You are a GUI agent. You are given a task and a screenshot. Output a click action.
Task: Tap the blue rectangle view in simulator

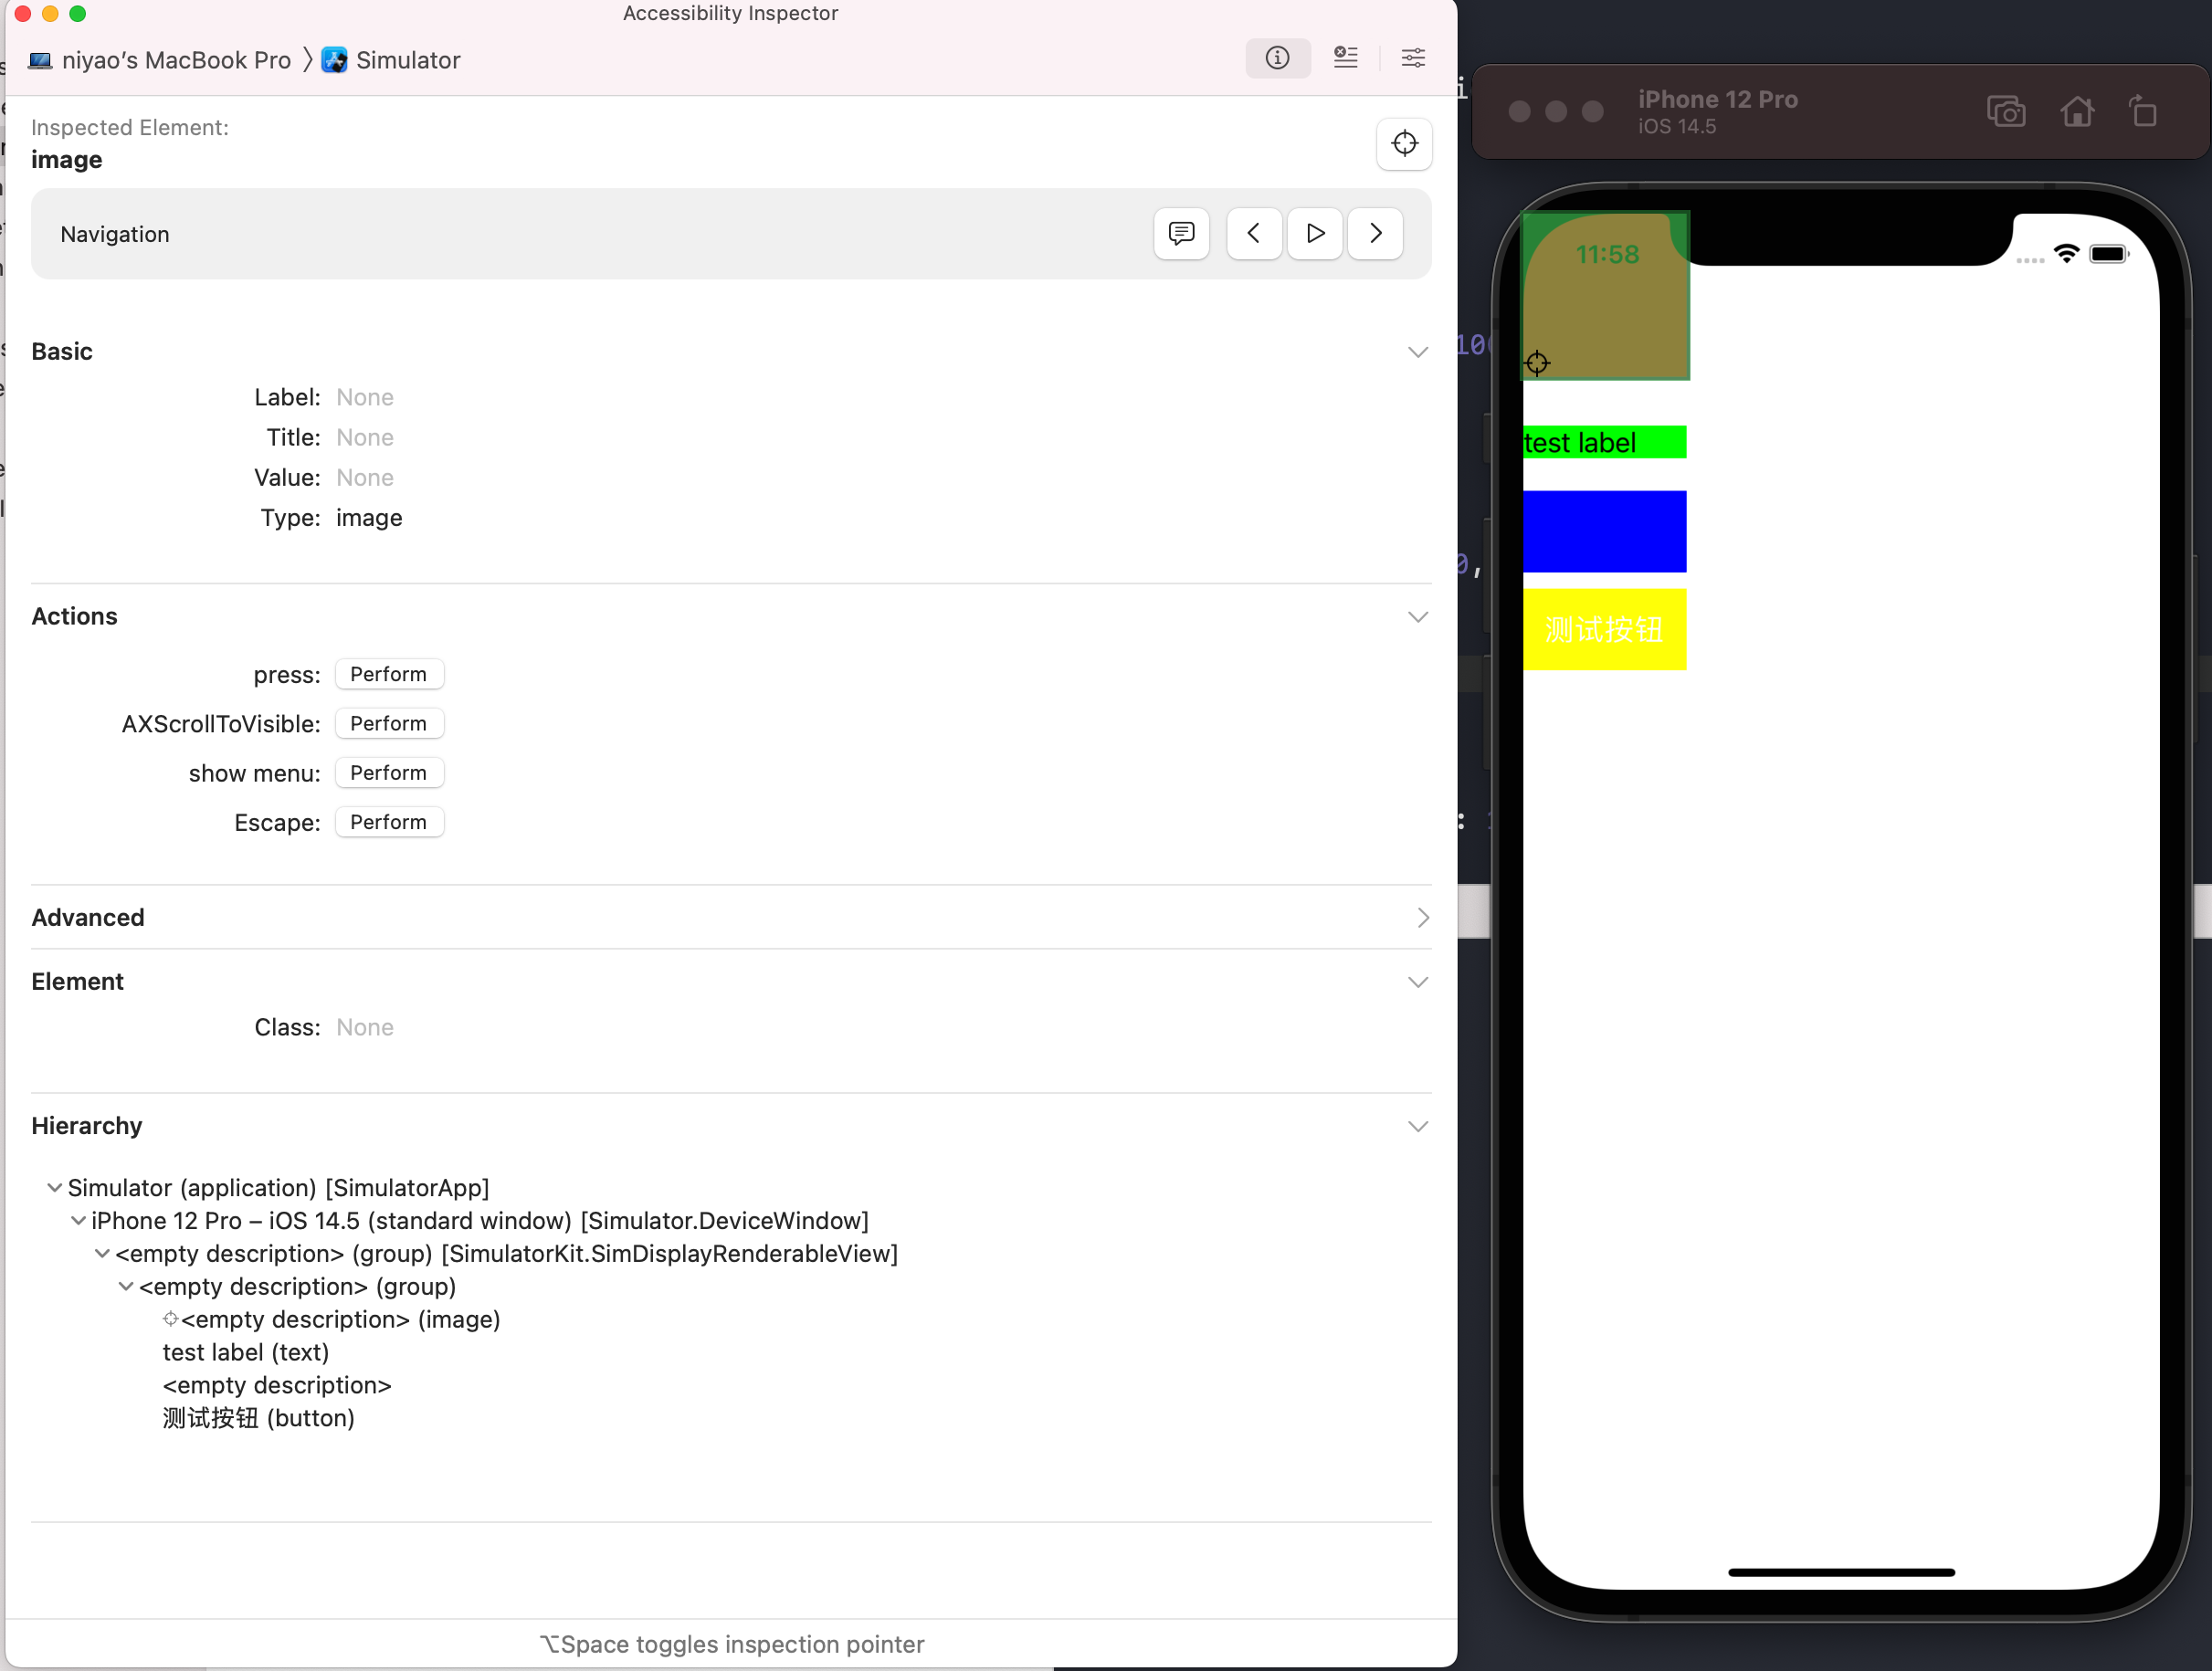pyautogui.click(x=1604, y=532)
